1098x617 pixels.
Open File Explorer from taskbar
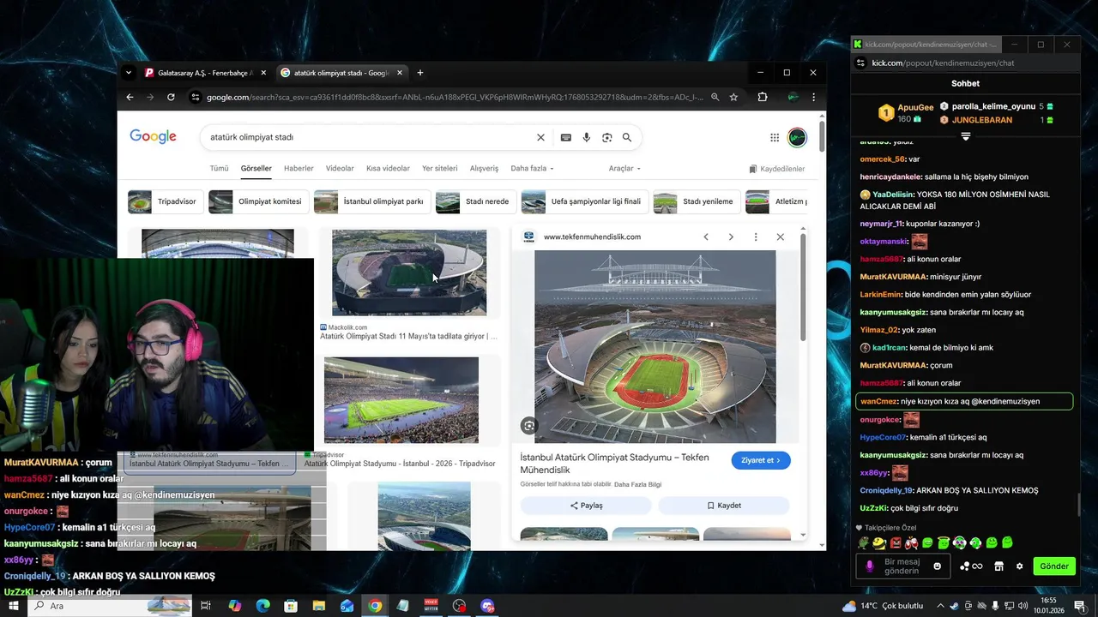(x=318, y=606)
